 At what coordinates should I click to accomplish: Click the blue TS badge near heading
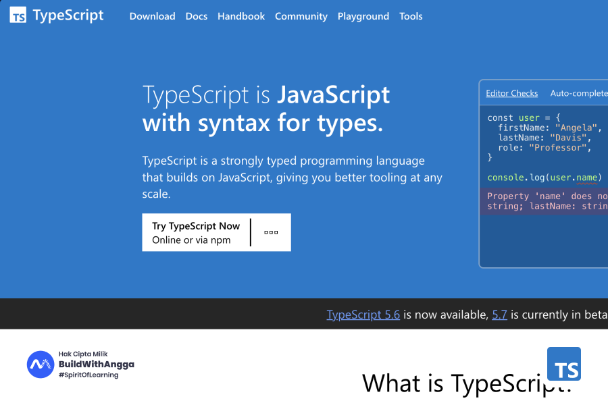pyautogui.click(x=564, y=364)
